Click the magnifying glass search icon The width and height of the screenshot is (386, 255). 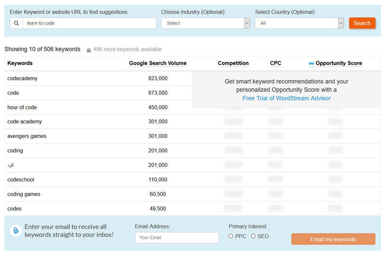pyautogui.click(x=16, y=23)
